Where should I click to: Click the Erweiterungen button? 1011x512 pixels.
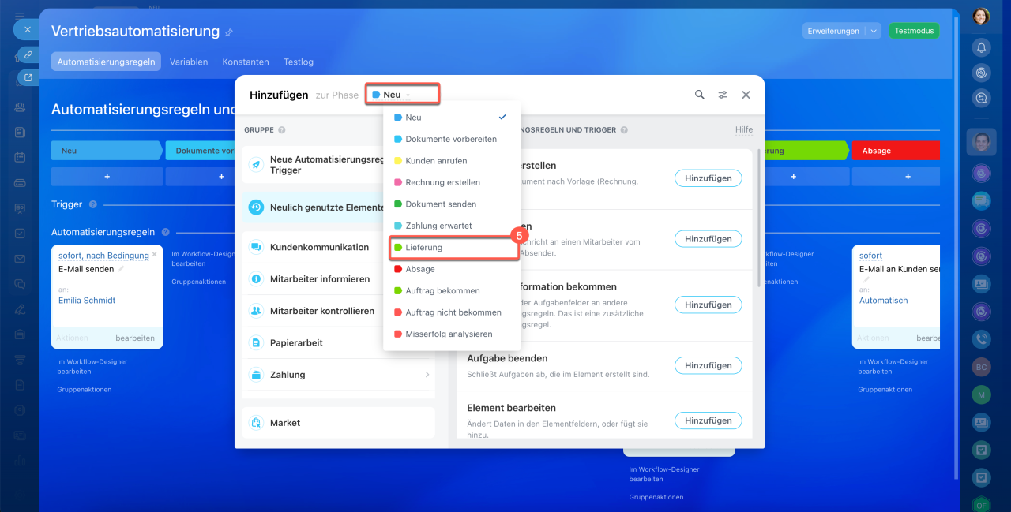click(833, 31)
